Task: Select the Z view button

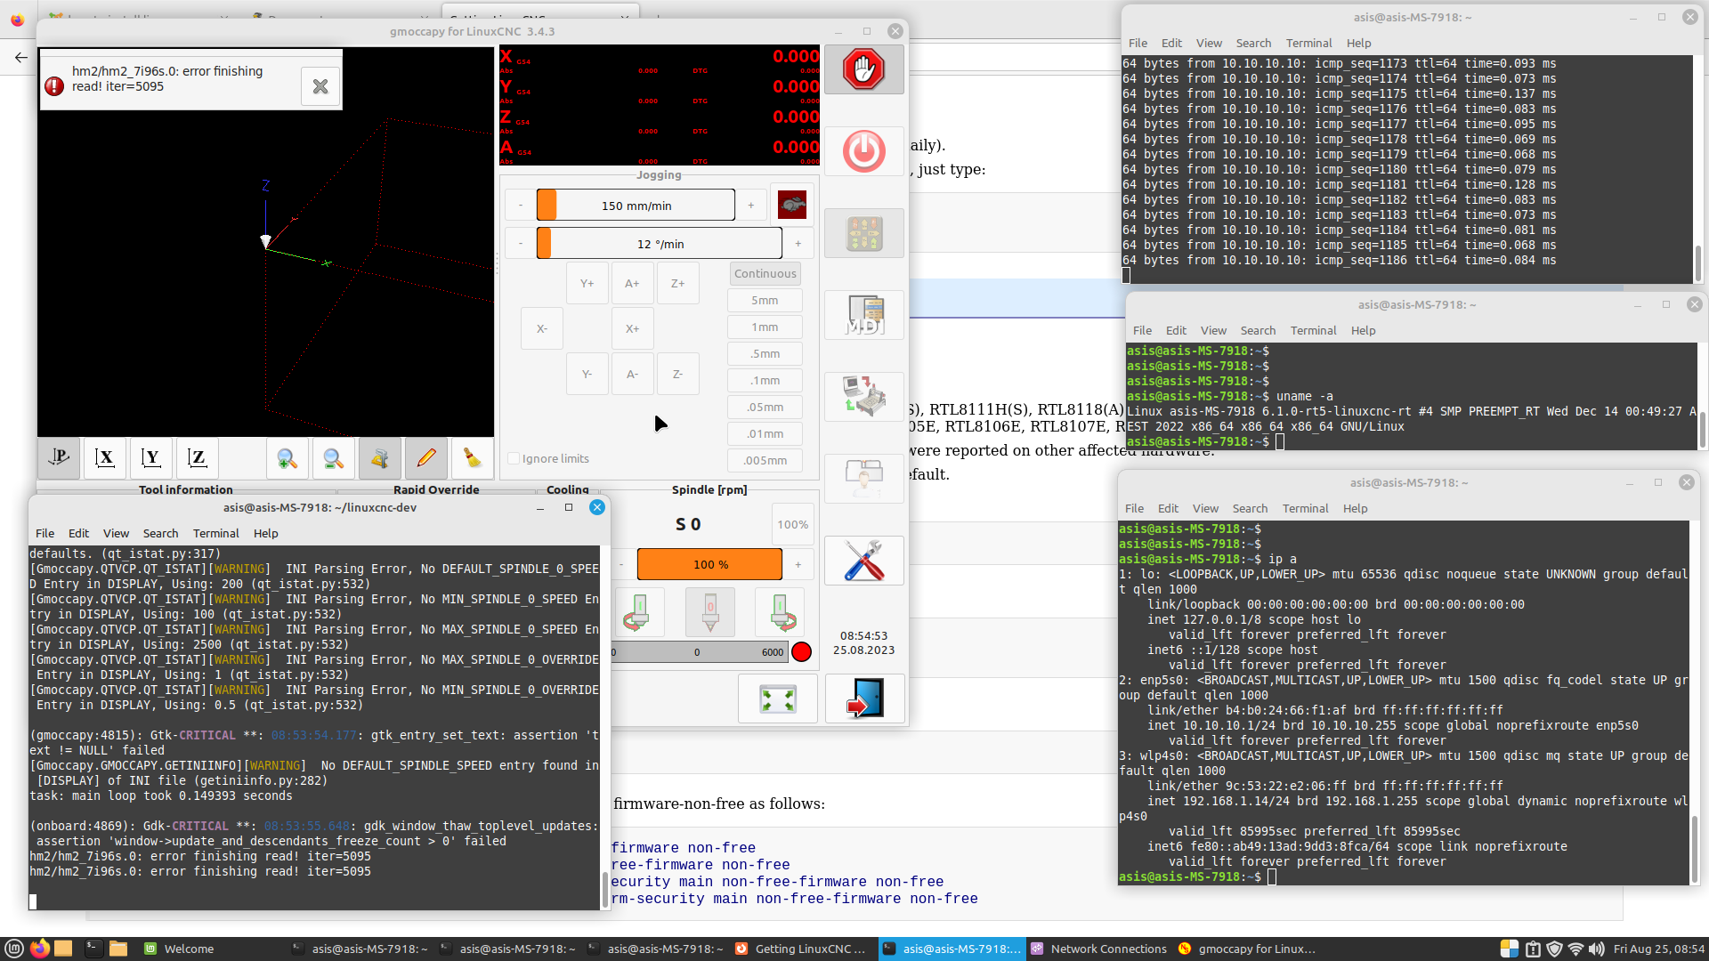Action: coord(198,458)
